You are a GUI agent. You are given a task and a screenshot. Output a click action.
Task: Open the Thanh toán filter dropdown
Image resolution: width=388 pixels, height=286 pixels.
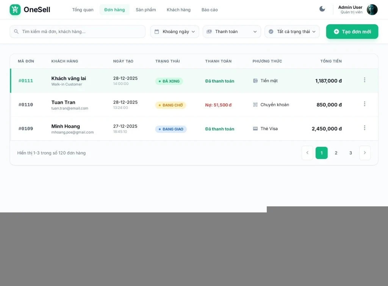pyautogui.click(x=232, y=31)
